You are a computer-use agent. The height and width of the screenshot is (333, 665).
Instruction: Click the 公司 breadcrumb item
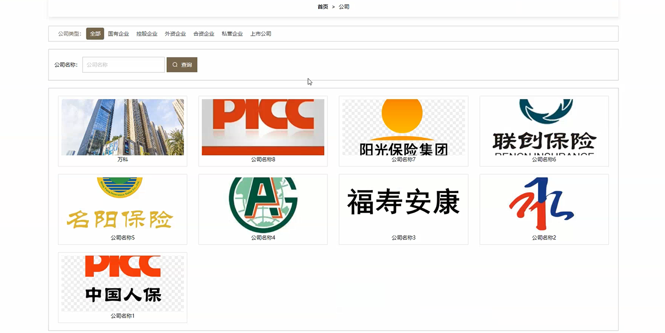[344, 7]
